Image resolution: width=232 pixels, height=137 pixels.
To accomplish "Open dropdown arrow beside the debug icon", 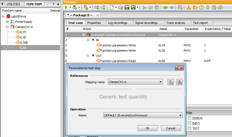I will (x=79, y=7).
